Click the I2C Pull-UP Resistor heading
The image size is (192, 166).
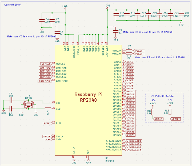(162, 96)
